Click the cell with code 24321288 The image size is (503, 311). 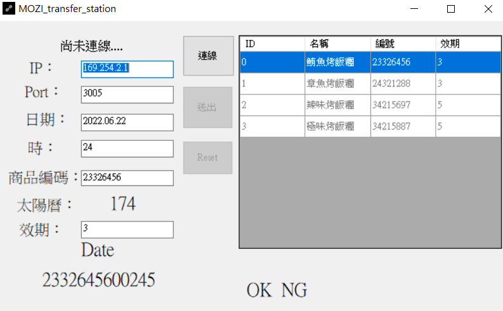pyautogui.click(x=403, y=83)
